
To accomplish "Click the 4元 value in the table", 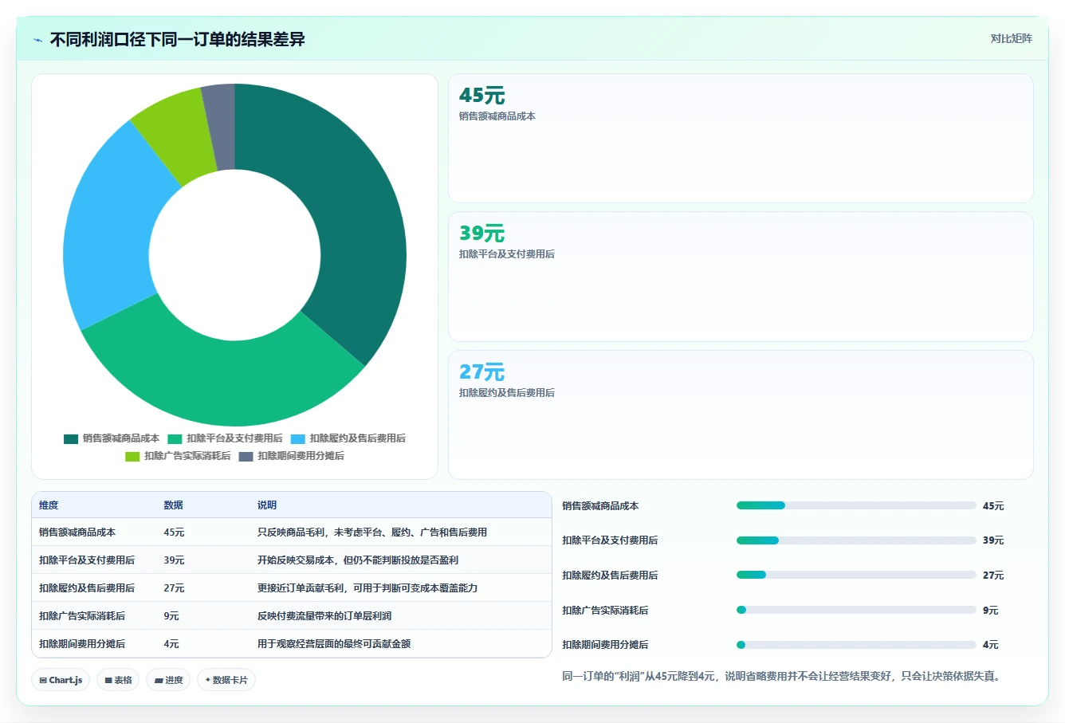I will [x=171, y=644].
